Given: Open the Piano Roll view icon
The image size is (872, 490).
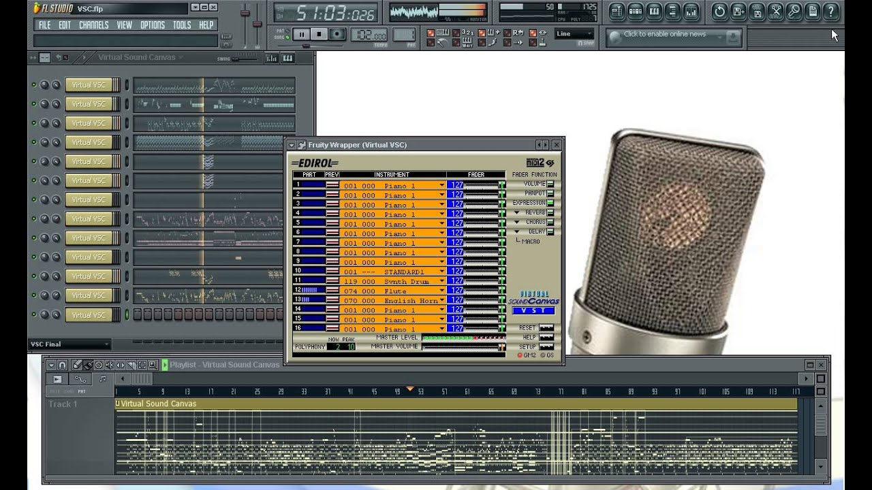Looking at the screenshot, I should [655, 11].
